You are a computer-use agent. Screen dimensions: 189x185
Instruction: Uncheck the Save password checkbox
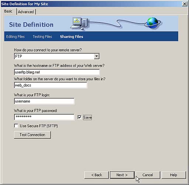[x=79, y=117]
